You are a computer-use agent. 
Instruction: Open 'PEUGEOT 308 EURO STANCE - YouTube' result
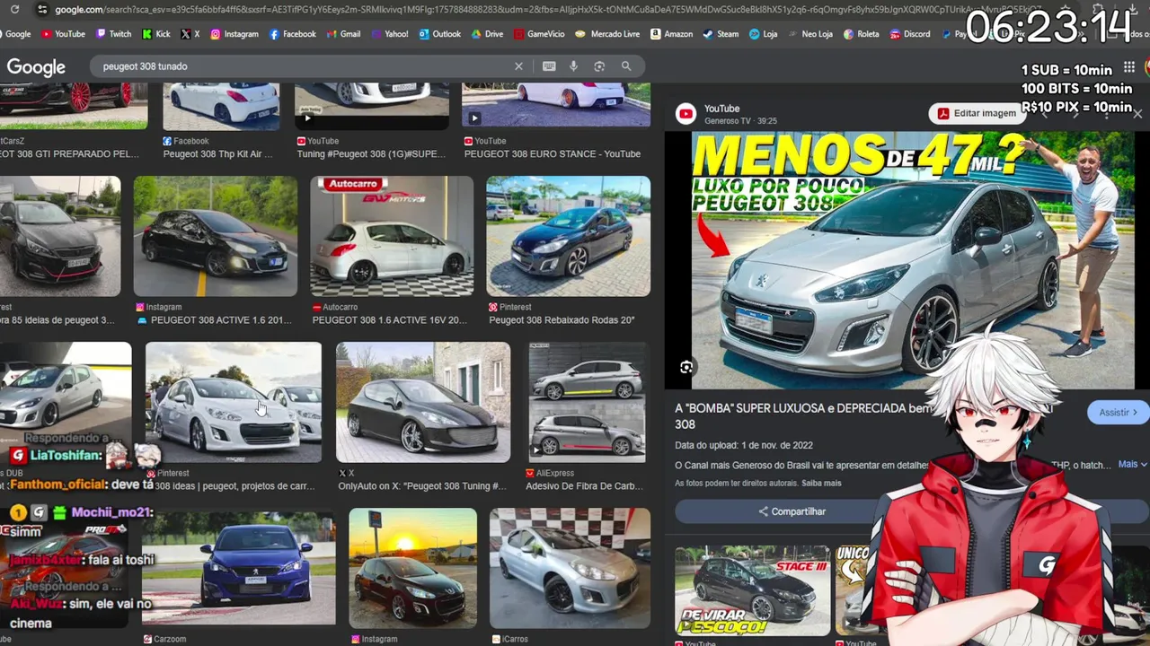pos(553,154)
